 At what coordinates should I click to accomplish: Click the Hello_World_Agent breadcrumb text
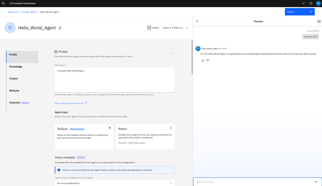49,12
